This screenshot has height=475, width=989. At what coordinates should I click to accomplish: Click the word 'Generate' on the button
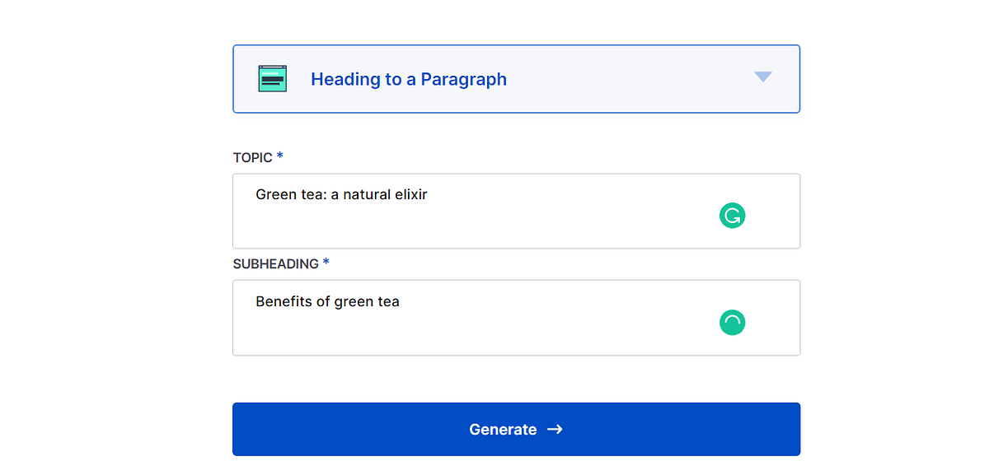pyautogui.click(x=503, y=429)
